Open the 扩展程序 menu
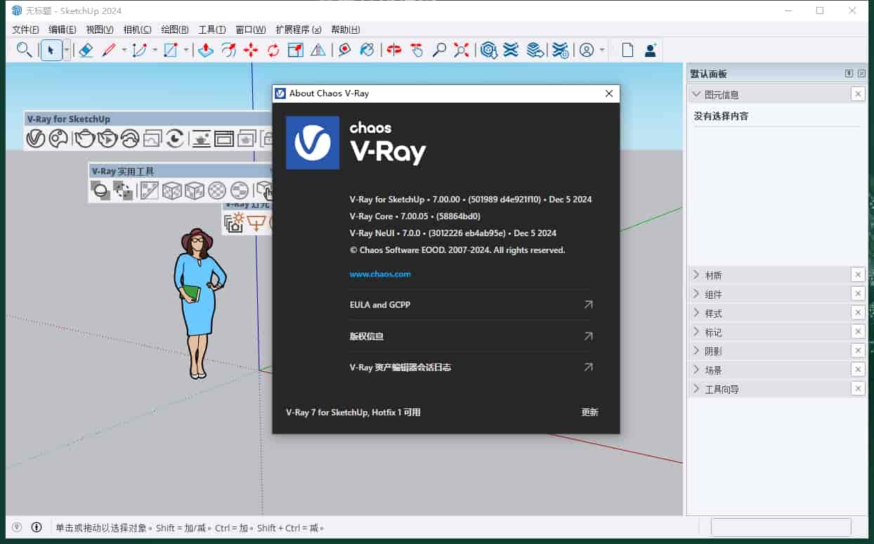The width and height of the screenshot is (874, 544). [x=297, y=30]
